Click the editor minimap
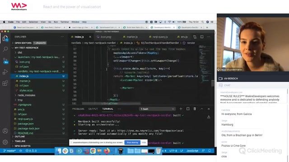The width and height of the screenshot is (289, 162). click(x=205, y=64)
